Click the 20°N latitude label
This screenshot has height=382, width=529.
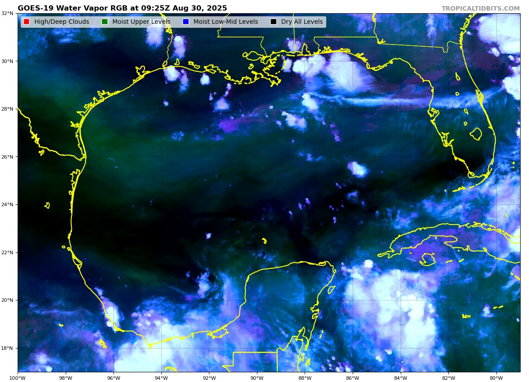pos(8,300)
